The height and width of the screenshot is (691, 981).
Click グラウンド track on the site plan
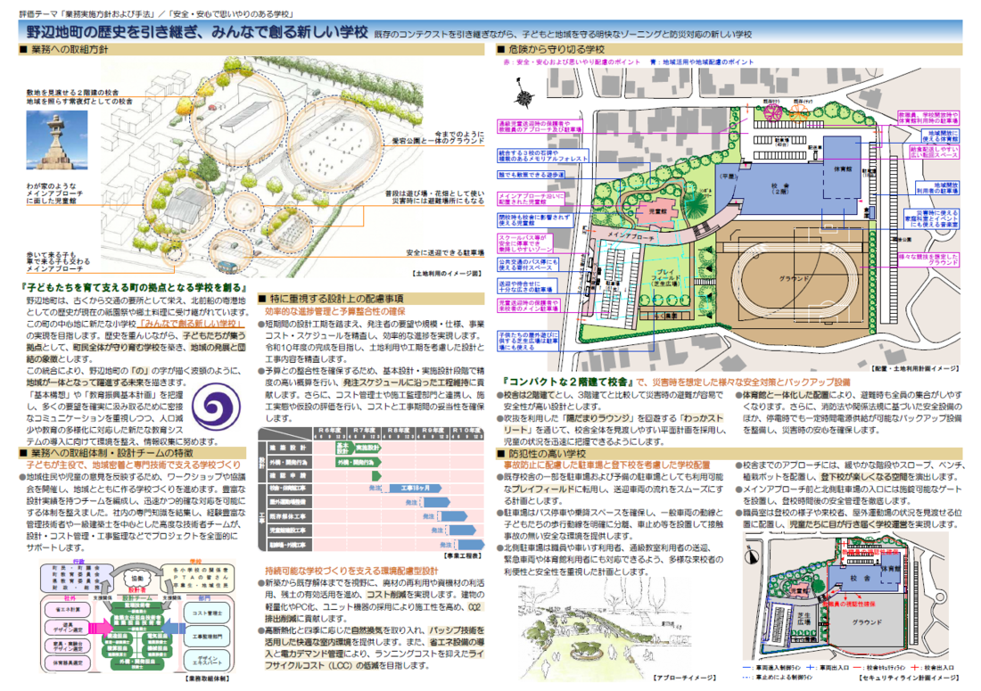tap(795, 279)
